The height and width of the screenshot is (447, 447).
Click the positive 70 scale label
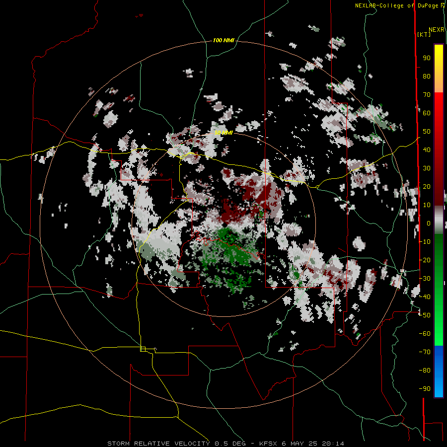pos(427,95)
